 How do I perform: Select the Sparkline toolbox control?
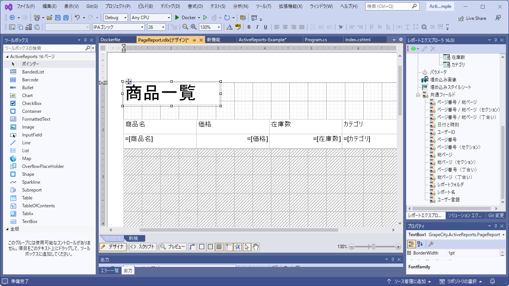click(31, 182)
